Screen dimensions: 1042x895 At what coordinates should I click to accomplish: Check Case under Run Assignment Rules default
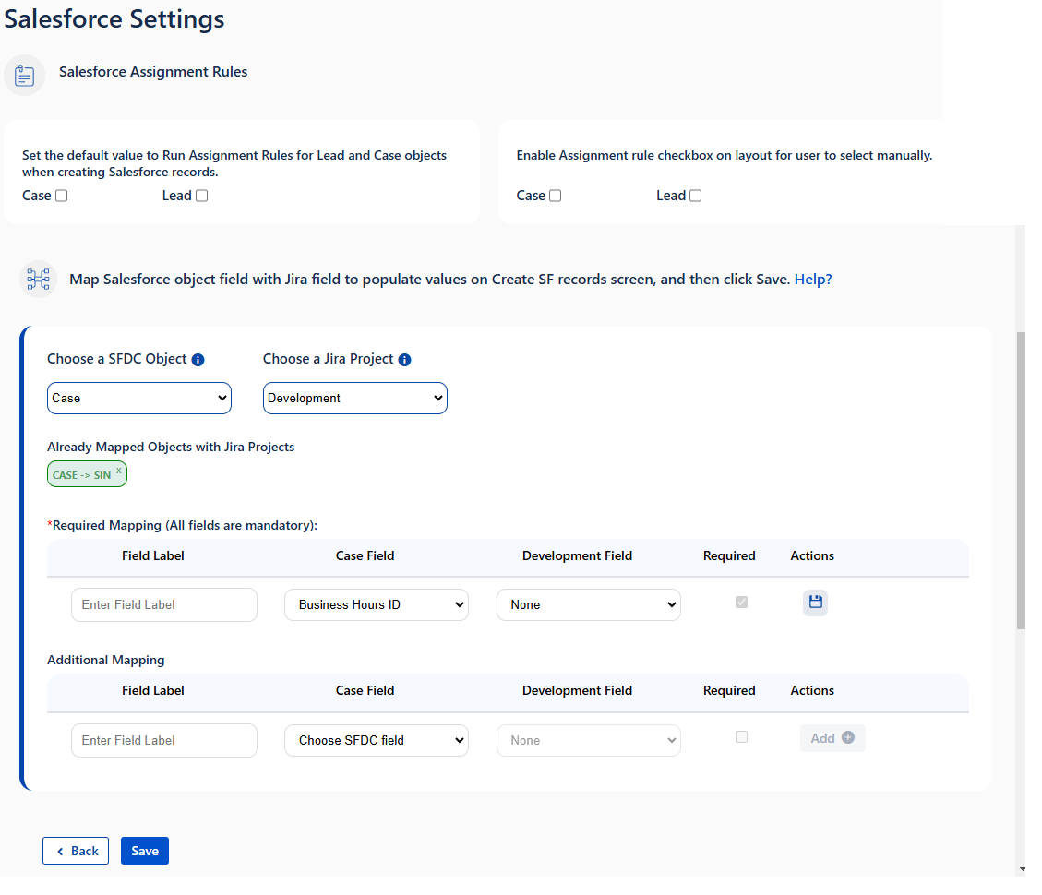point(62,196)
